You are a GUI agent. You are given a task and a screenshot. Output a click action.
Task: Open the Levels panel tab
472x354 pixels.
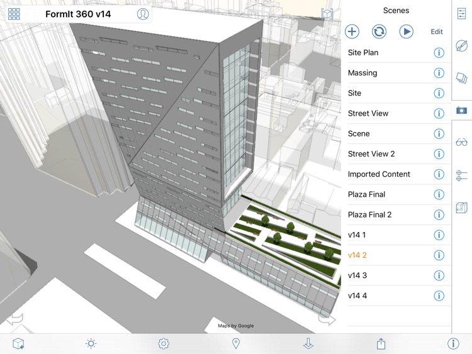(x=461, y=175)
